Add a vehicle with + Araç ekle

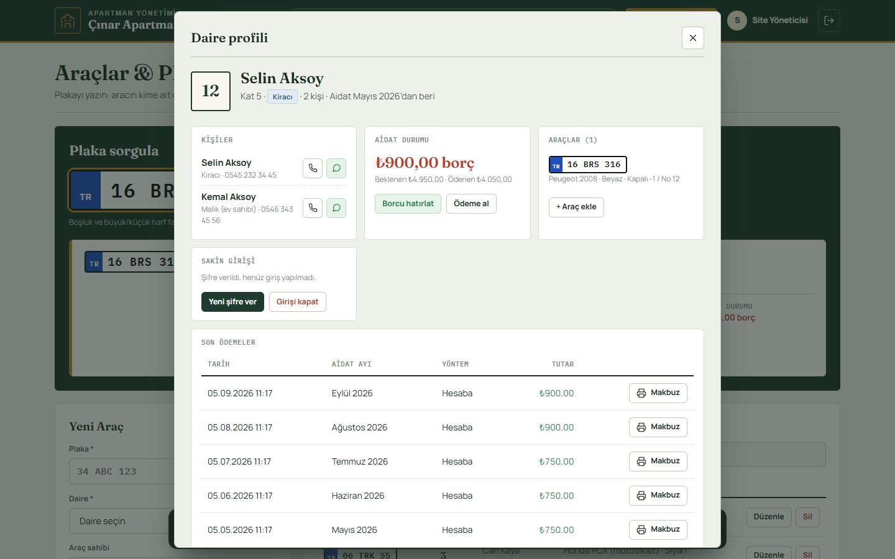576,207
